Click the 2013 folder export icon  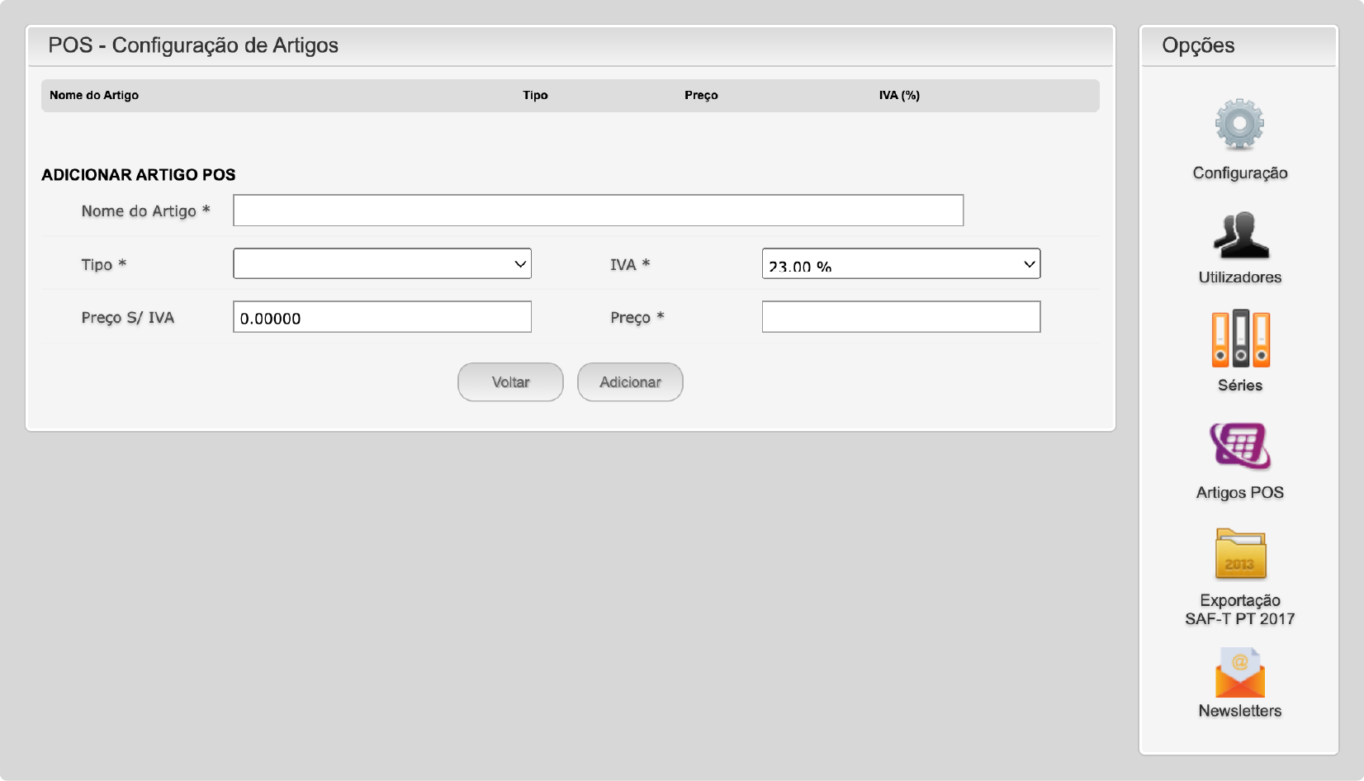tap(1240, 554)
